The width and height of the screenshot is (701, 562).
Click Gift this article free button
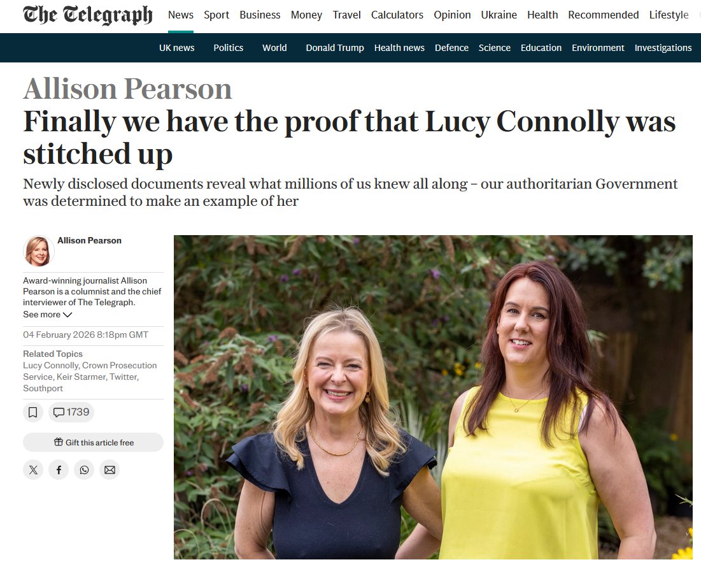point(94,442)
